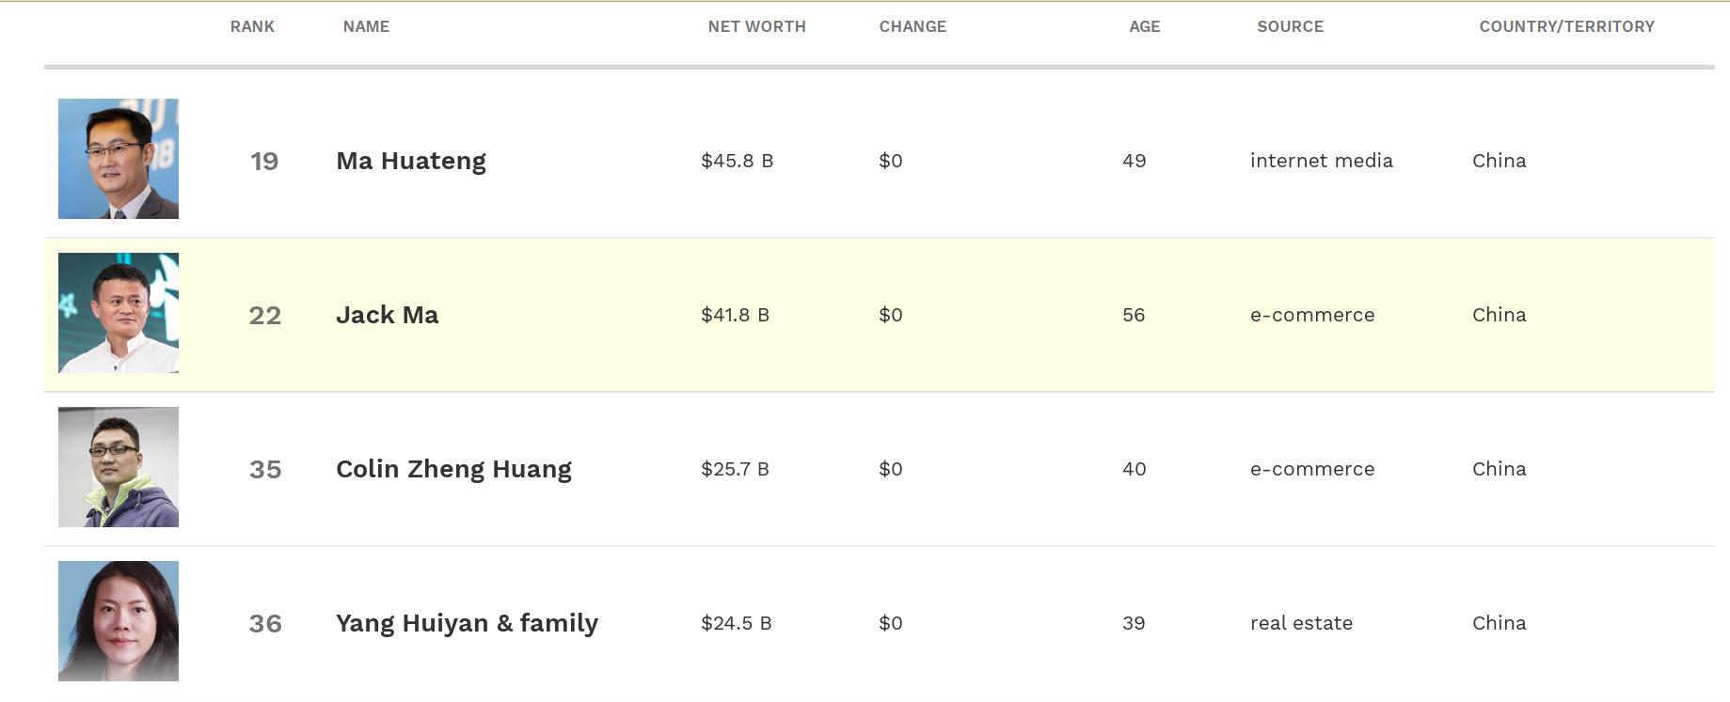Select the photo in Colin Zheng Huang's row
This screenshot has width=1730, height=702.
[x=119, y=467]
